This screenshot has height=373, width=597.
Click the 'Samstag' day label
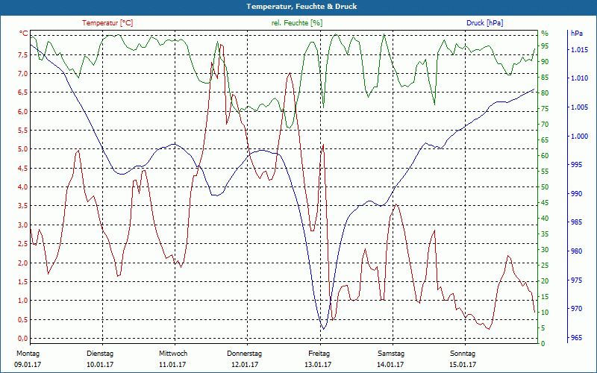[391, 354]
